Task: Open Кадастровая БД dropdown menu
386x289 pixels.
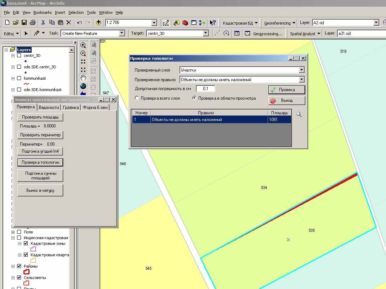Action: coord(240,23)
